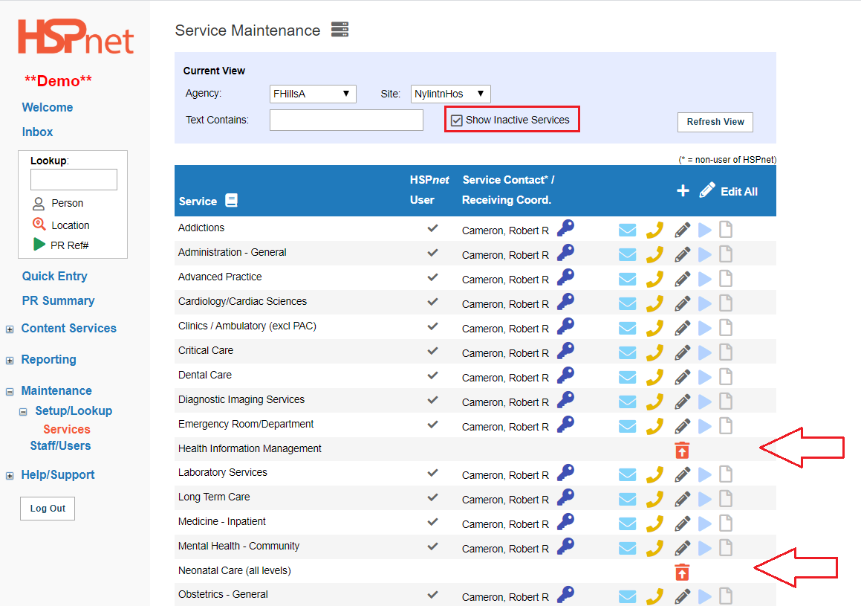The image size is (861, 606).
Task: Click phone icon for Obstetrics - General
Action: pyautogui.click(x=654, y=596)
